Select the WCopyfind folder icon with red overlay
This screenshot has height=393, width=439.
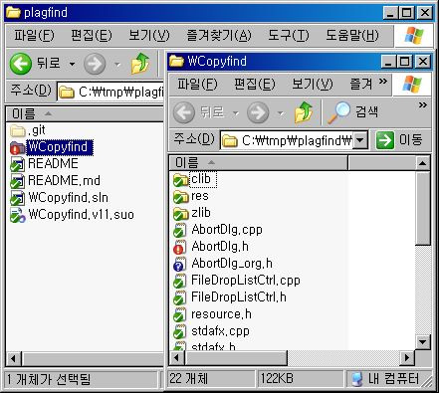tap(18, 147)
